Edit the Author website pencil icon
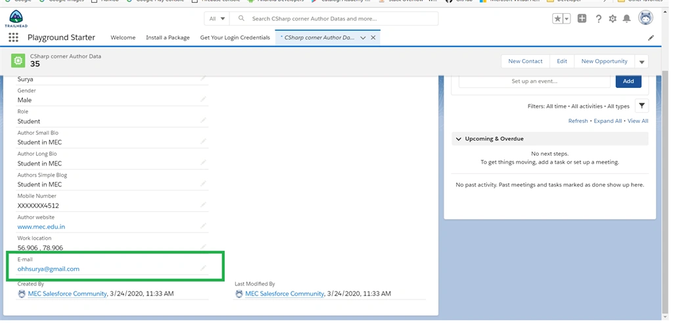Screen dimensions: 673x323 tap(203, 226)
